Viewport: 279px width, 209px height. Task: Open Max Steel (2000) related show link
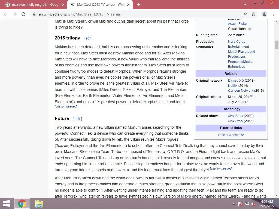(235, 116)
